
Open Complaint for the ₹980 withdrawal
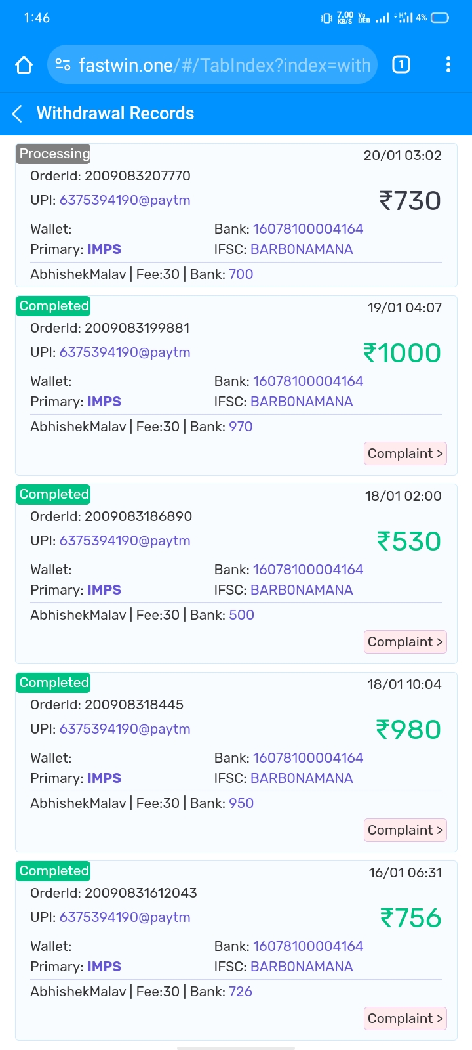click(405, 830)
